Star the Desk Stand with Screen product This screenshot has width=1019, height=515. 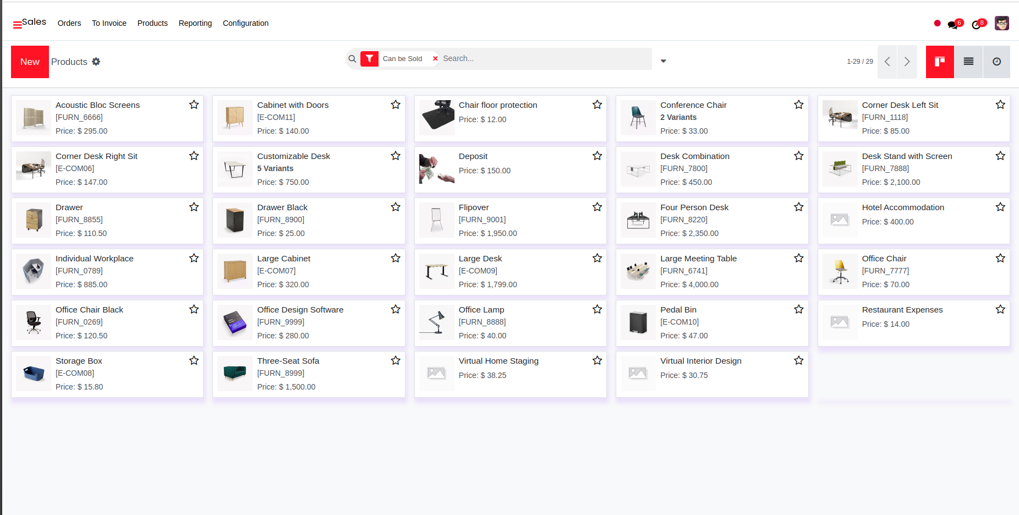point(1000,156)
